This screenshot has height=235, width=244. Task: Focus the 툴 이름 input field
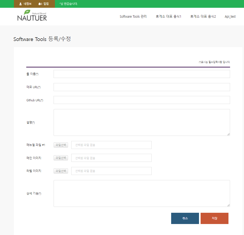point(142,74)
